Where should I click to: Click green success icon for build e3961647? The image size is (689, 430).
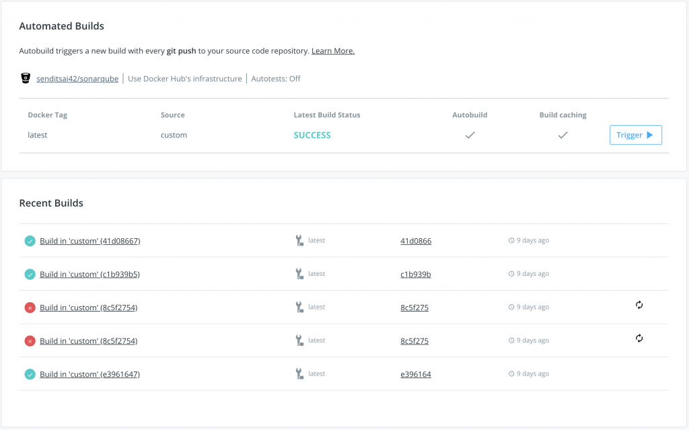(30, 374)
